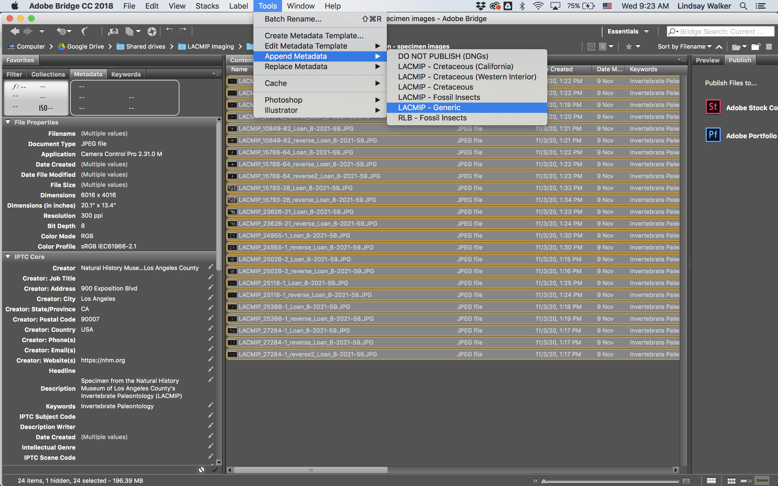The image size is (778, 486).
Task: Go back with the left arrow button
Action: coord(15,31)
